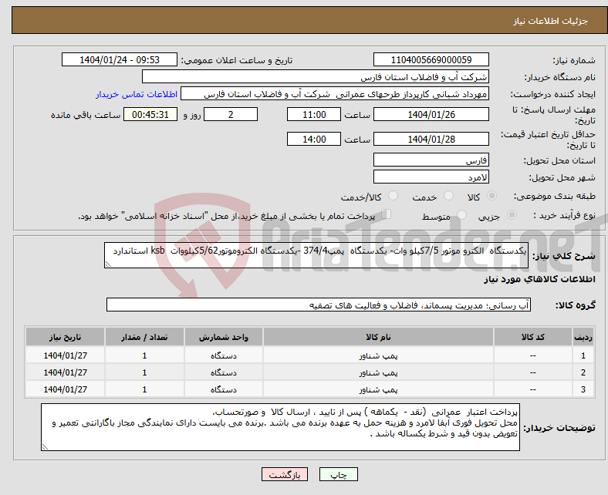Click the resize handle of description box
608x495 pixels.
coord(108,264)
